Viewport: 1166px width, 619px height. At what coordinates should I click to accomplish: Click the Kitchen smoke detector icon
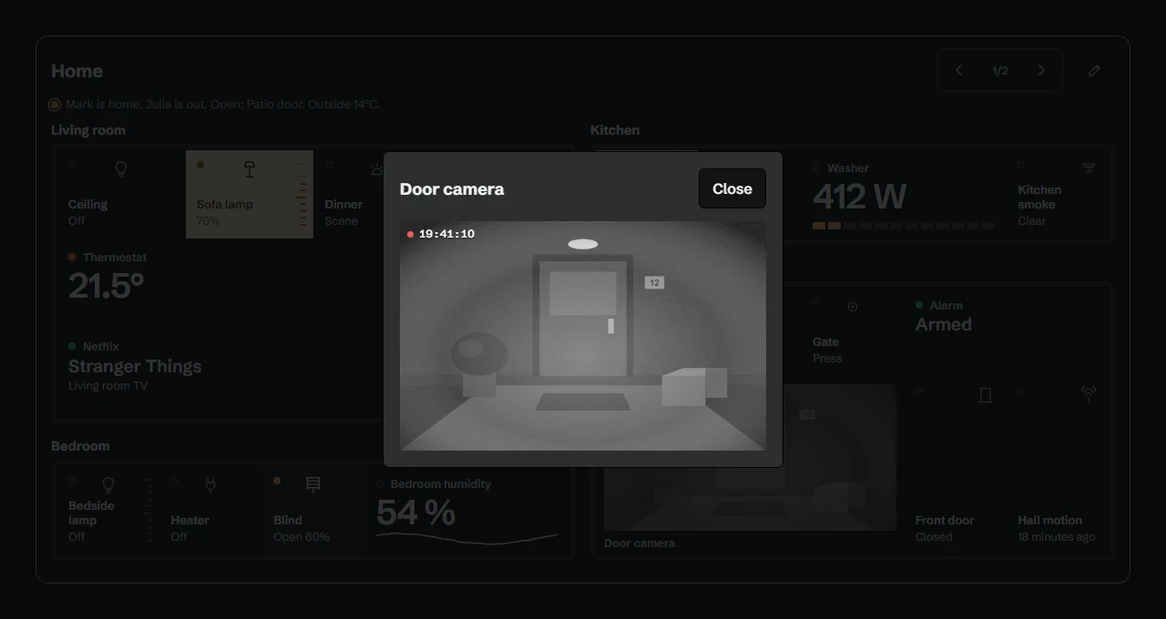pyautogui.click(x=1089, y=168)
